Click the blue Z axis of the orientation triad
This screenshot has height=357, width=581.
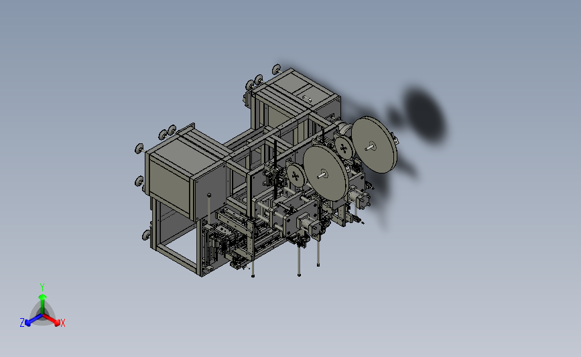[x=34, y=320]
